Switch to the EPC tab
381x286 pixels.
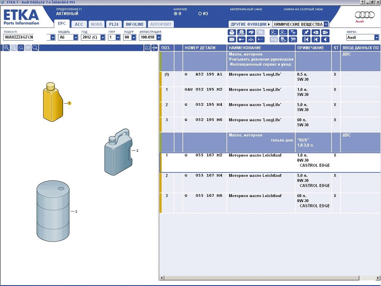[62, 24]
